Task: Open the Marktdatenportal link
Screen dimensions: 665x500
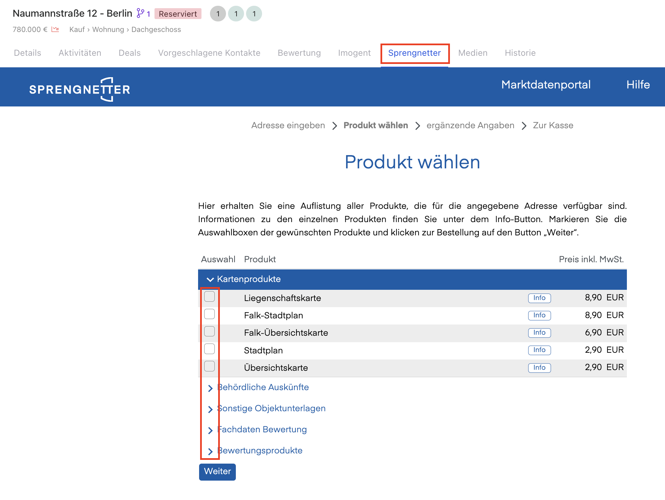Action: tap(546, 85)
